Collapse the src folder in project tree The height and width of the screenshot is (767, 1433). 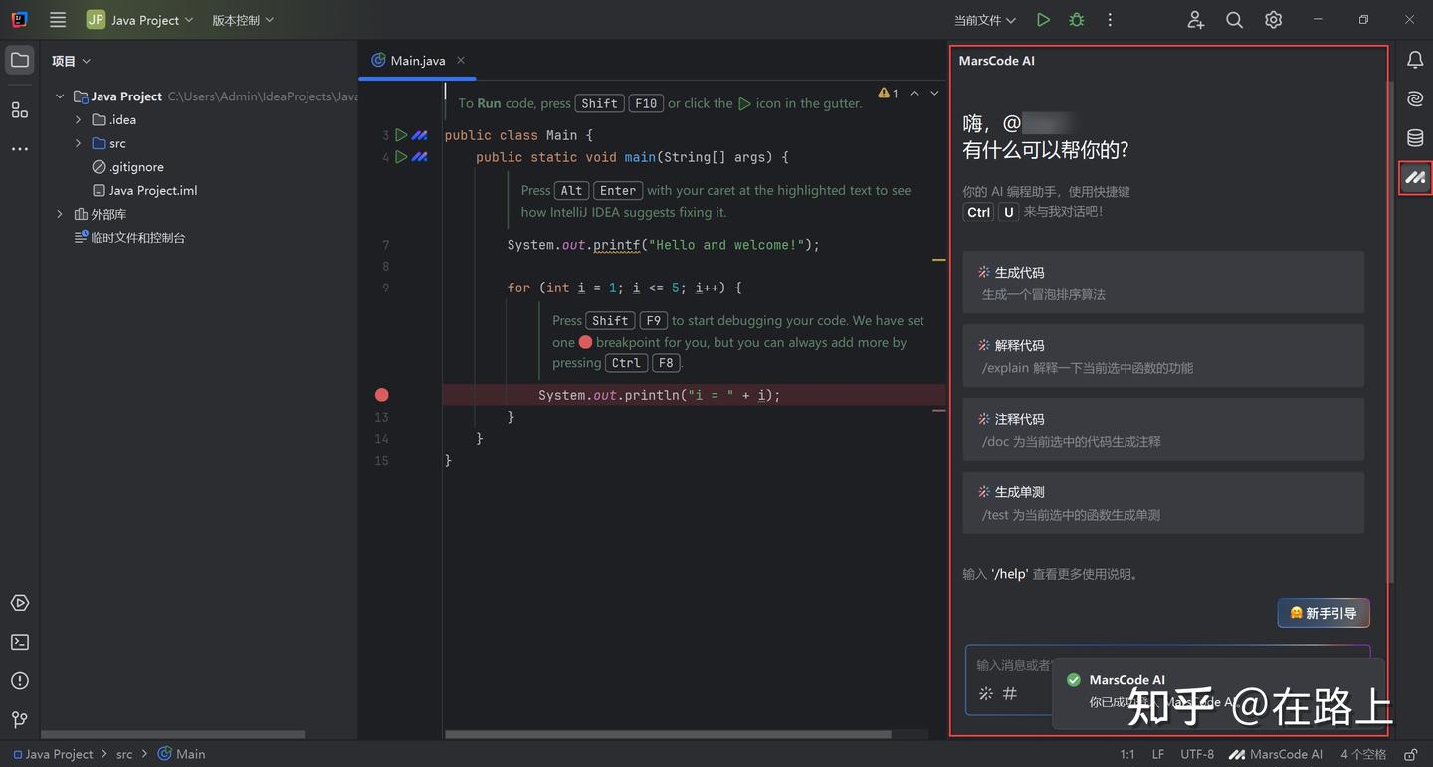pos(77,142)
